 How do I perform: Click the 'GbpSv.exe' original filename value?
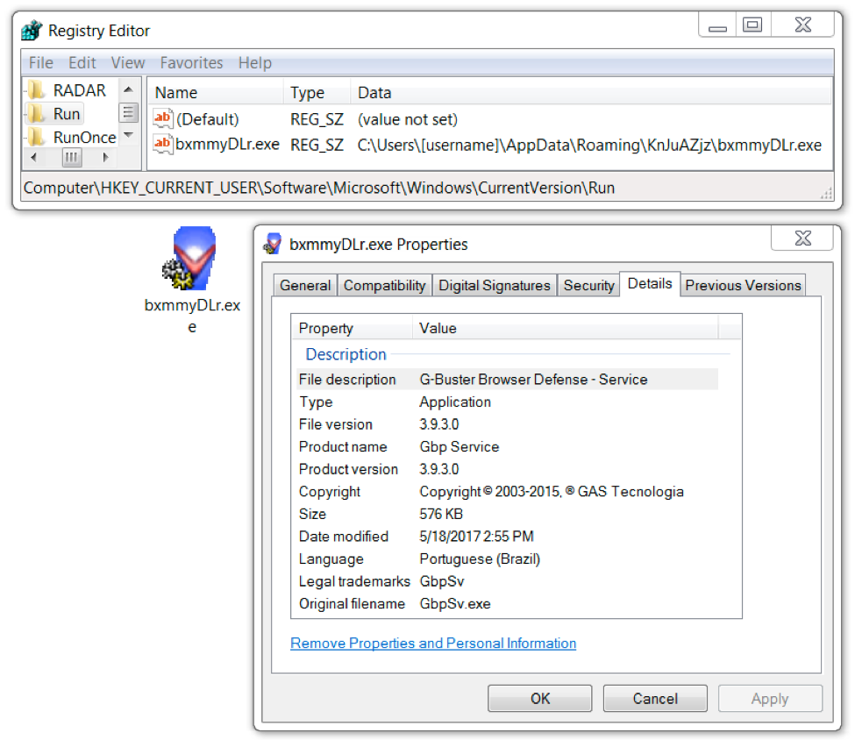pyautogui.click(x=455, y=604)
